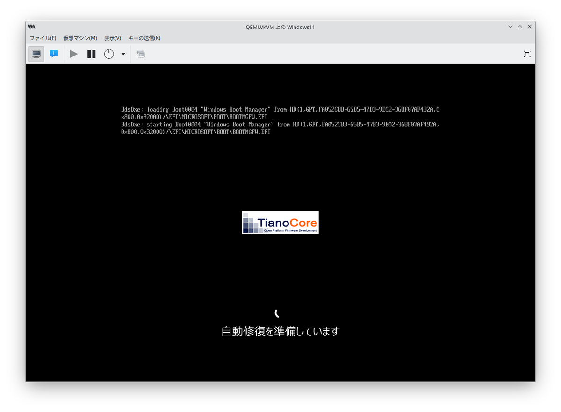
Task: Open the snapshot management view
Action: pyautogui.click(x=140, y=54)
